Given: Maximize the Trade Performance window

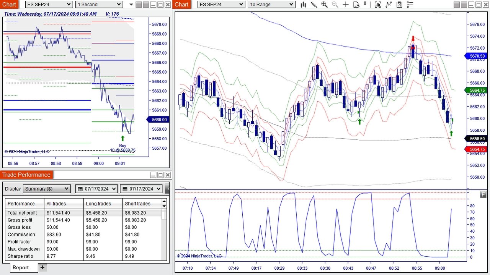Looking at the screenshot, I should [x=160, y=175].
